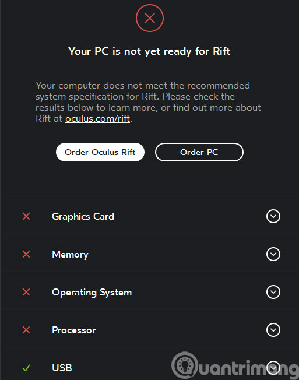Expand Processor details chevron
The image size is (299, 380).
273,330
